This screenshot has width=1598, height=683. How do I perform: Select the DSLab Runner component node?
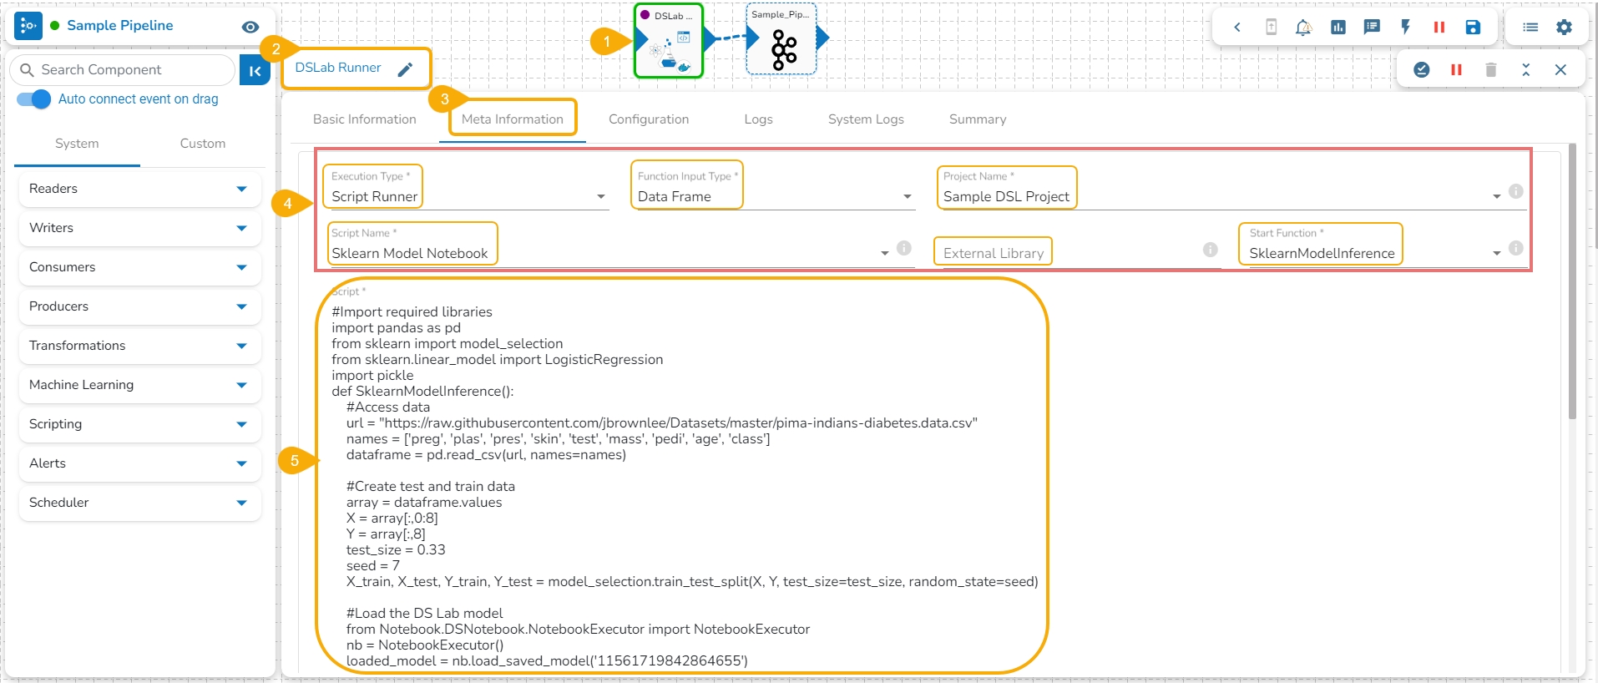tap(669, 41)
